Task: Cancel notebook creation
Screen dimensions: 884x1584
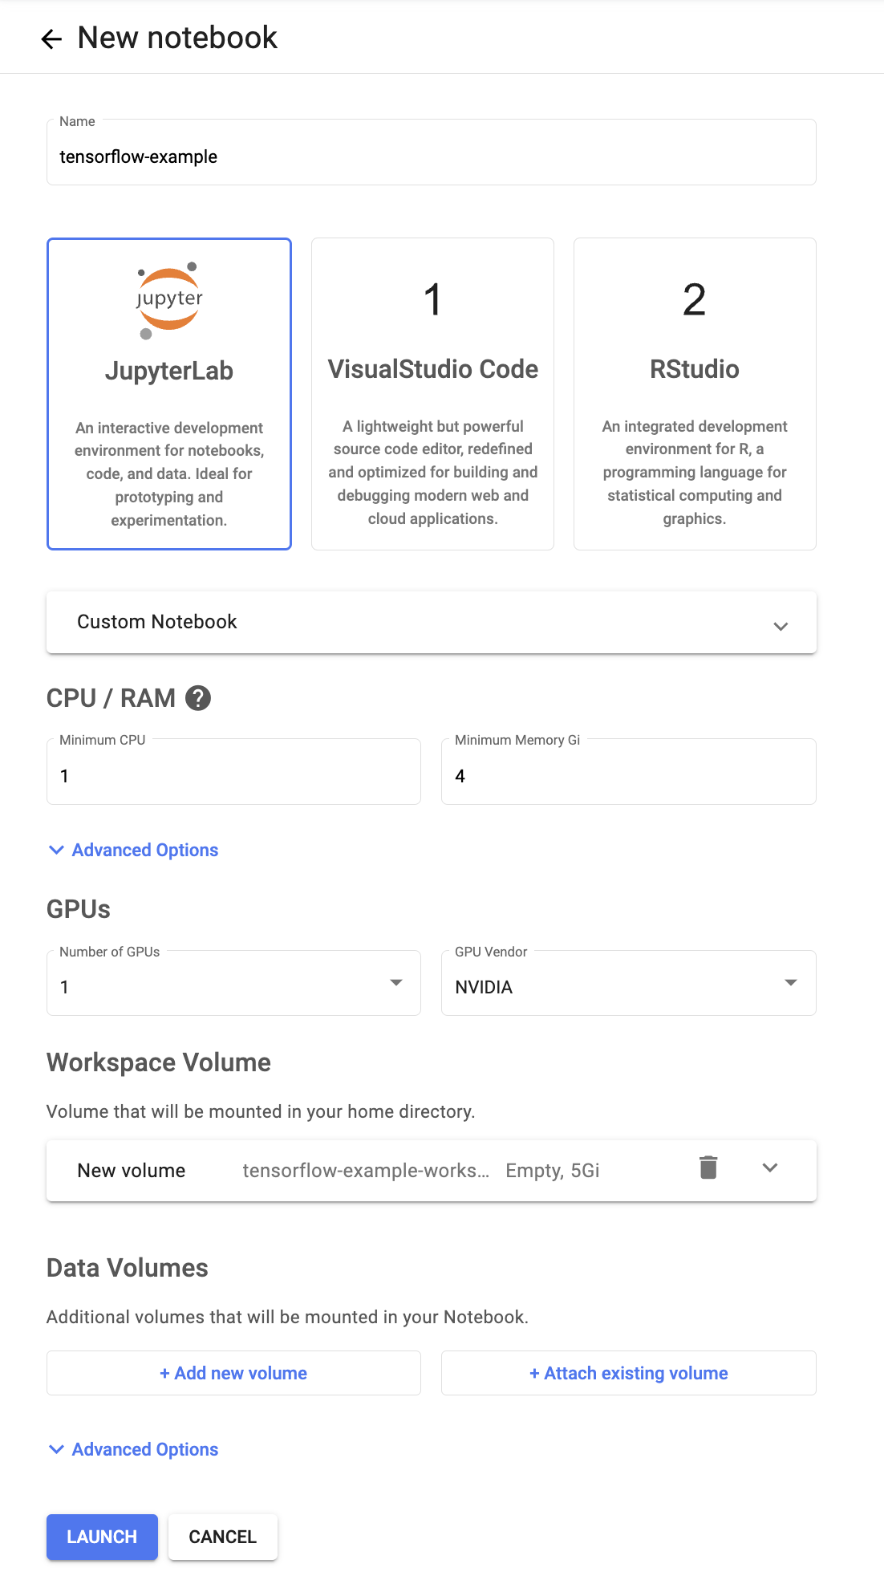Action: click(223, 1537)
